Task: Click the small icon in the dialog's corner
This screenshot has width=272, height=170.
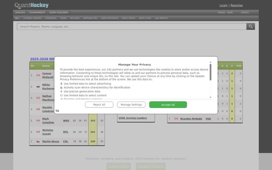Action: click(57, 111)
